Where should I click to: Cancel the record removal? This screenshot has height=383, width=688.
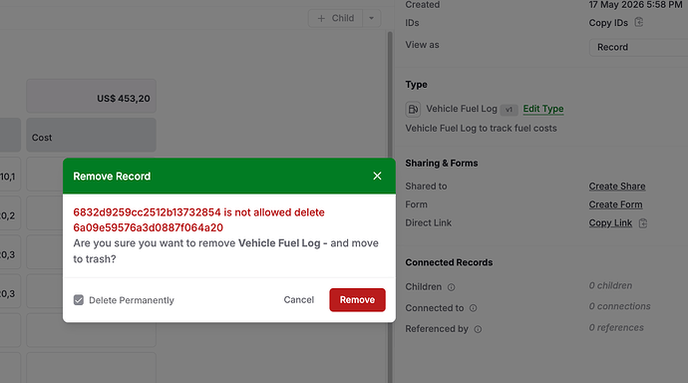click(299, 299)
